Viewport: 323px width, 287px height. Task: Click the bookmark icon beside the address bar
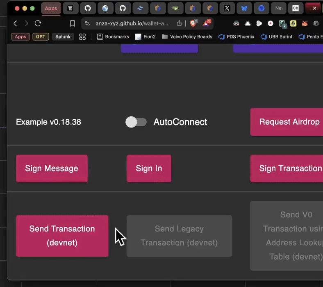[x=73, y=23]
